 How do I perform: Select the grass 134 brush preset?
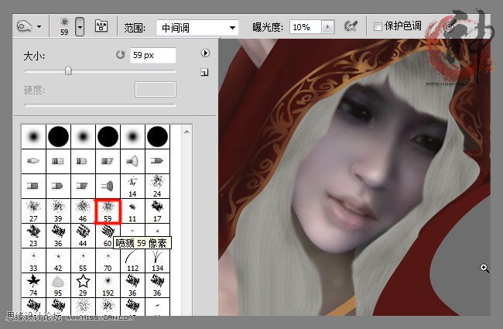(158, 260)
